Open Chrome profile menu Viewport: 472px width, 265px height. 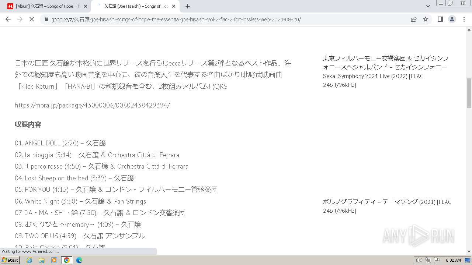pyautogui.click(x=452, y=19)
